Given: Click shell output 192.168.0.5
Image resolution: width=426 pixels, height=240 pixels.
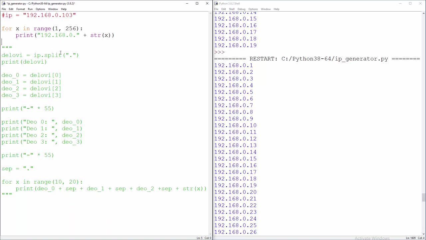Looking at the screenshot, I should tap(233, 92).
